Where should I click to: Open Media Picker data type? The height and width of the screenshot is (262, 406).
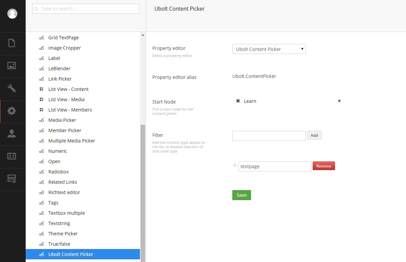62,120
